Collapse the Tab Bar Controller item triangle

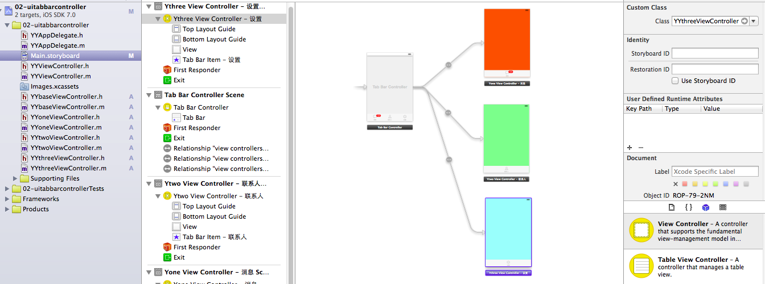(158, 107)
